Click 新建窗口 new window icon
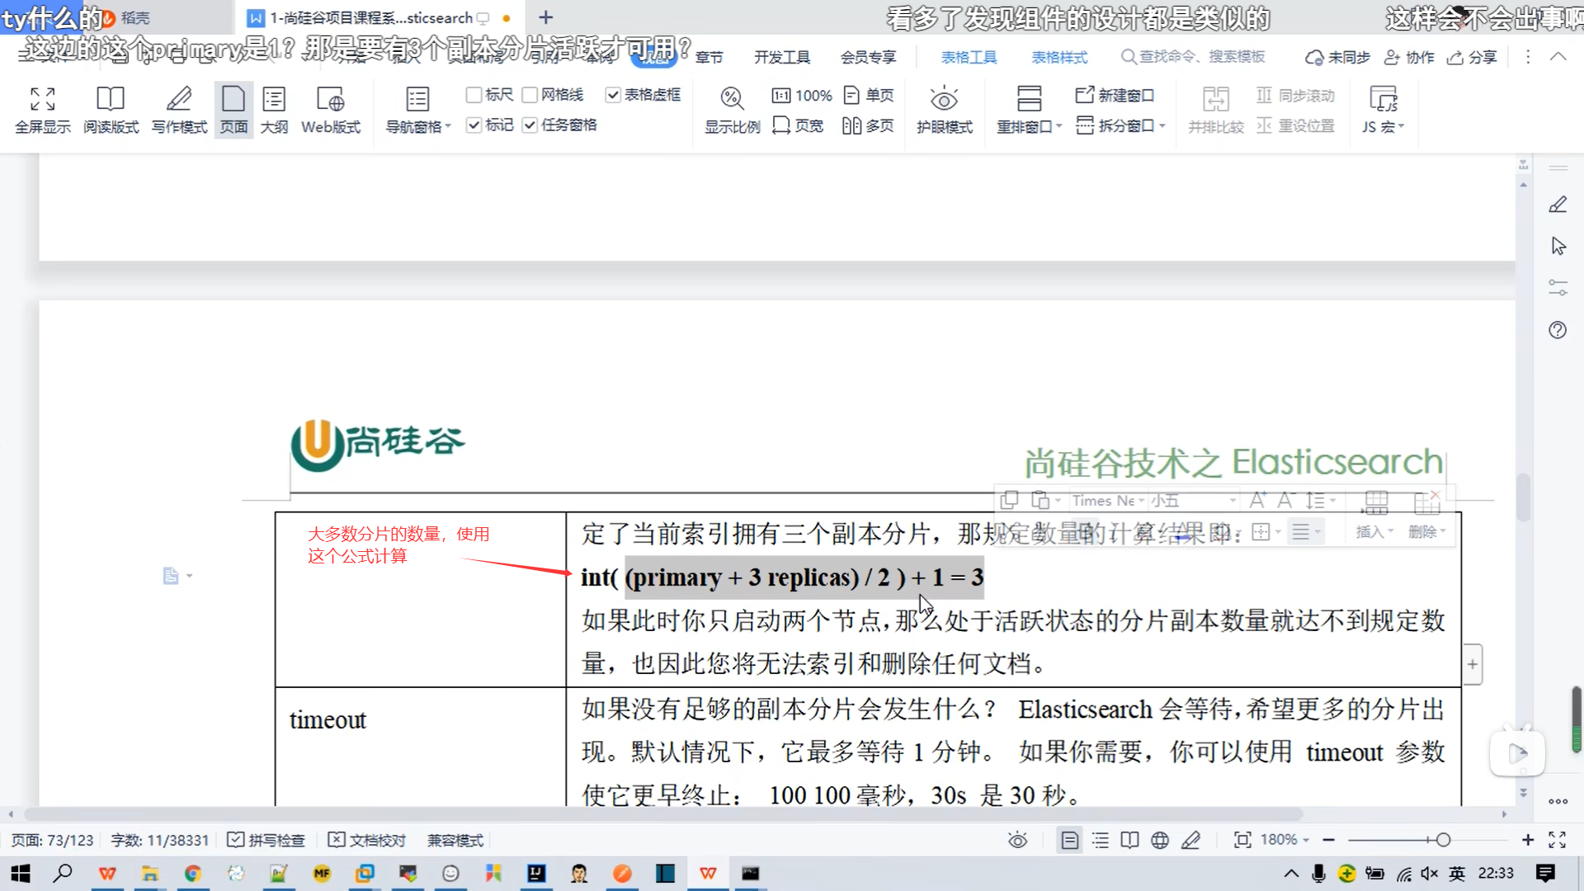This screenshot has width=1584, height=891. 1115,95
